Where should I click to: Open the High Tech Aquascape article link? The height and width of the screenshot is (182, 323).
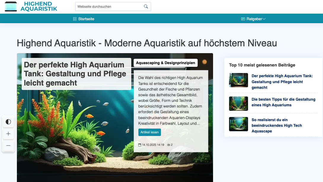(x=277, y=125)
